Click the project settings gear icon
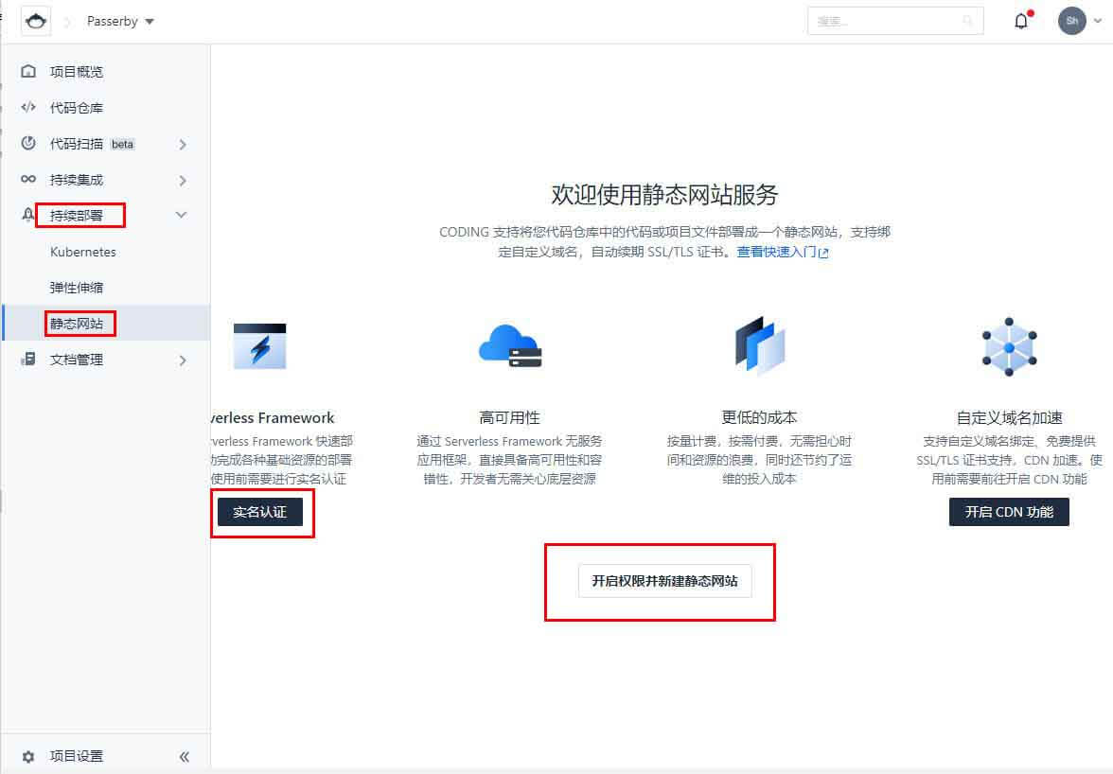 pyautogui.click(x=28, y=756)
